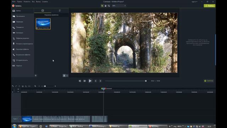Select the Track 1 header label

tap(15, 119)
